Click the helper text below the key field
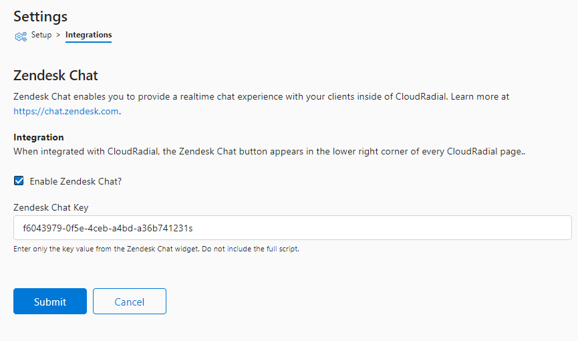 tap(156, 249)
